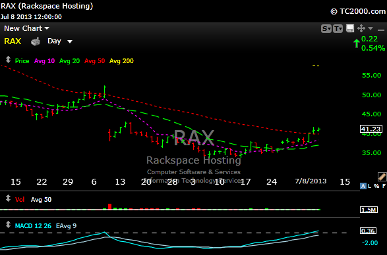Click the volume pane up-down arrows icon
This screenshot has height=255, width=387.
pyautogui.click(x=8, y=198)
